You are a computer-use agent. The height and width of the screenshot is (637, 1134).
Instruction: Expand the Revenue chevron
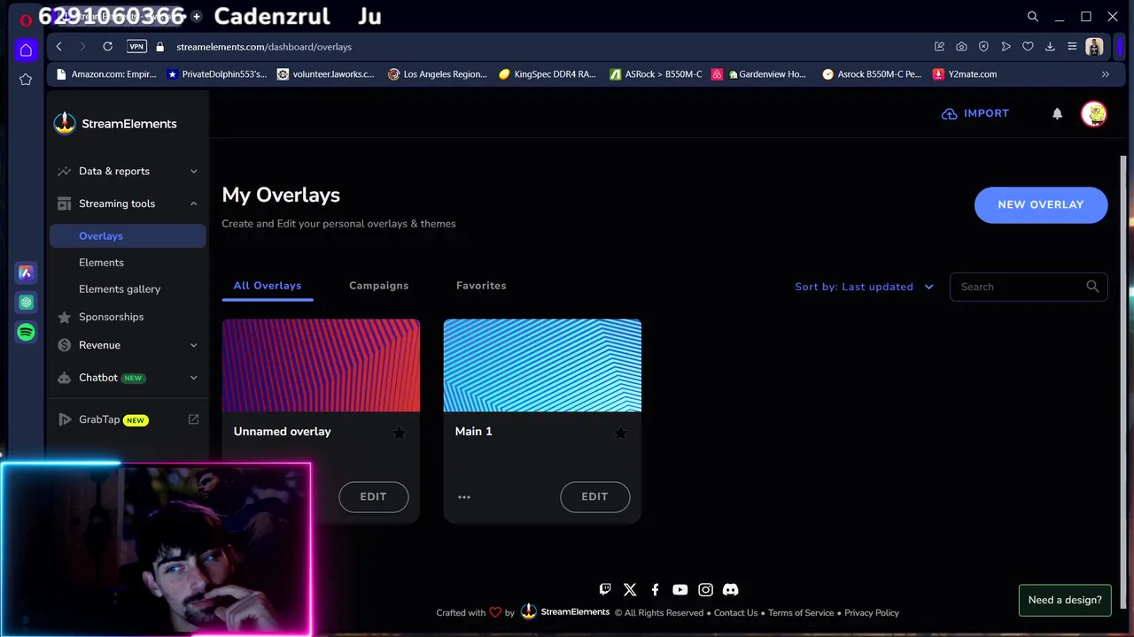pos(193,345)
